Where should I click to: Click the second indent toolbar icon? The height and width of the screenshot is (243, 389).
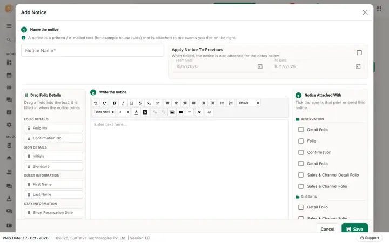pos(212,103)
